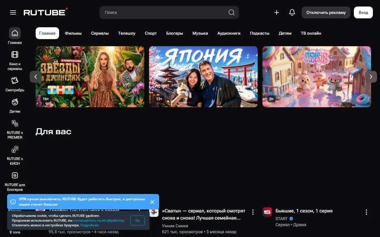This screenshot has width=380, height=237.
Task: Select the Аудиокниги tab
Action: pyautogui.click(x=229, y=33)
